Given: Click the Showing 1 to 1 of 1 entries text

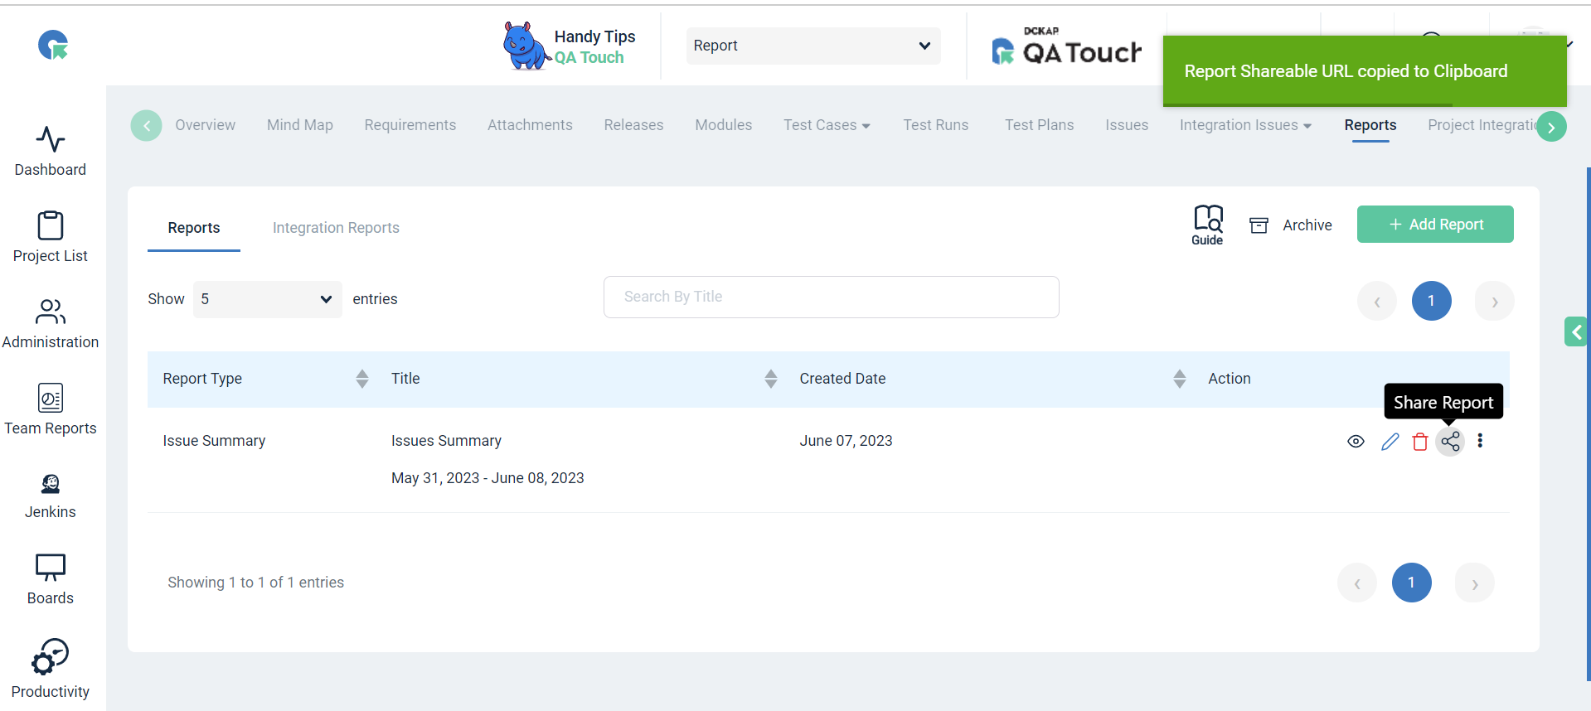Looking at the screenshot, I should coord(255,583).
